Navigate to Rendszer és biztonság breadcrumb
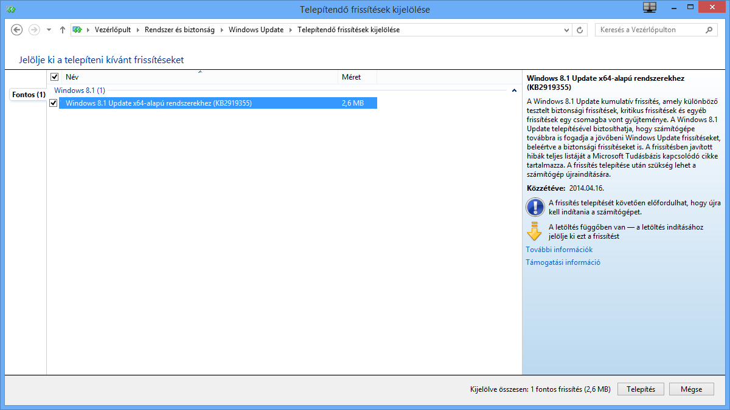Image resolution: width=730 pixels, height=410 pixels. pyautogui.click(x=179, y=30)
